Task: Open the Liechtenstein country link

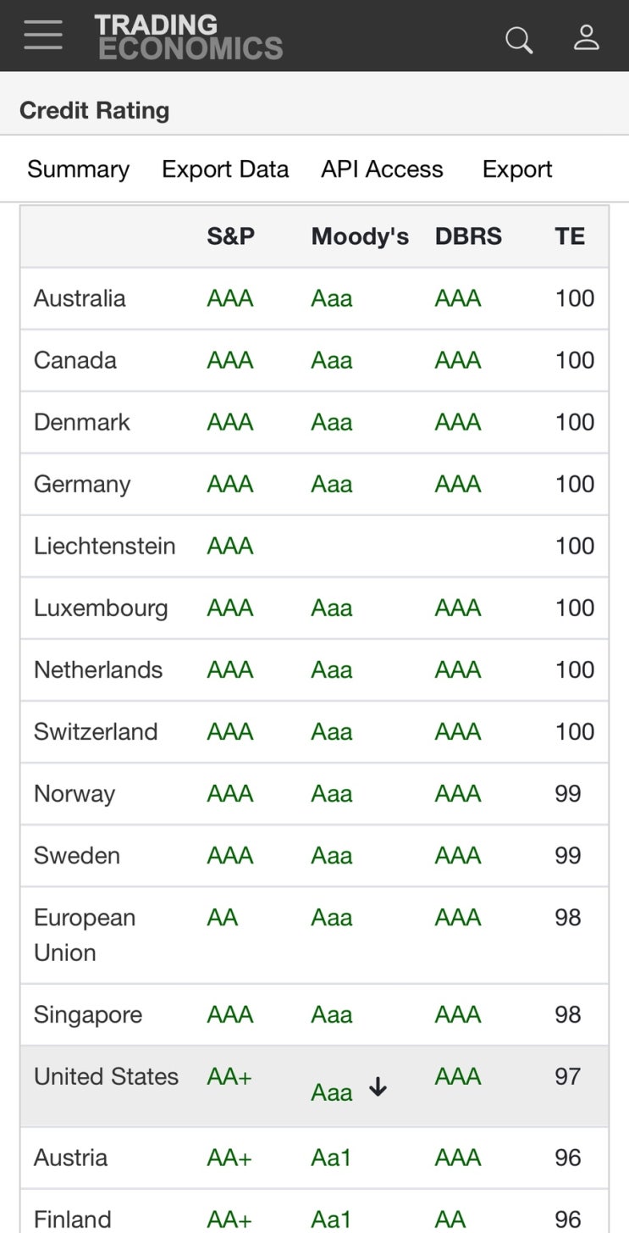Action: click(104, 546)
